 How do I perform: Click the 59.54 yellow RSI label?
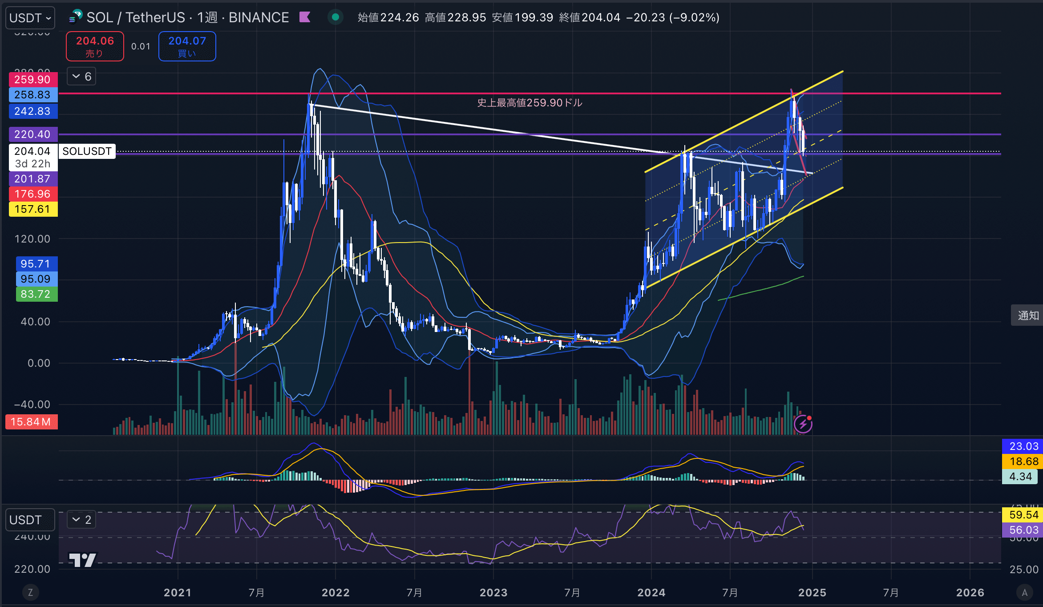point(1022,515)
